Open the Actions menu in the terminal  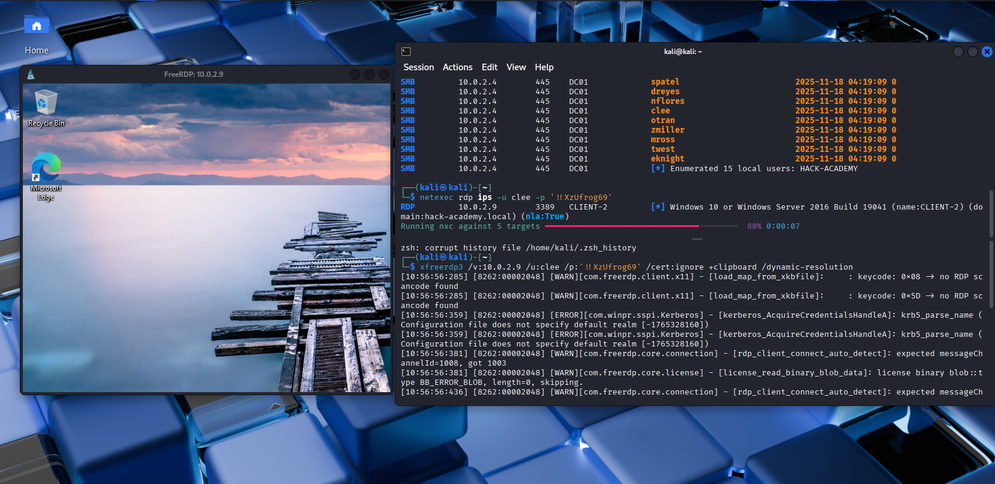coord(457,67)
